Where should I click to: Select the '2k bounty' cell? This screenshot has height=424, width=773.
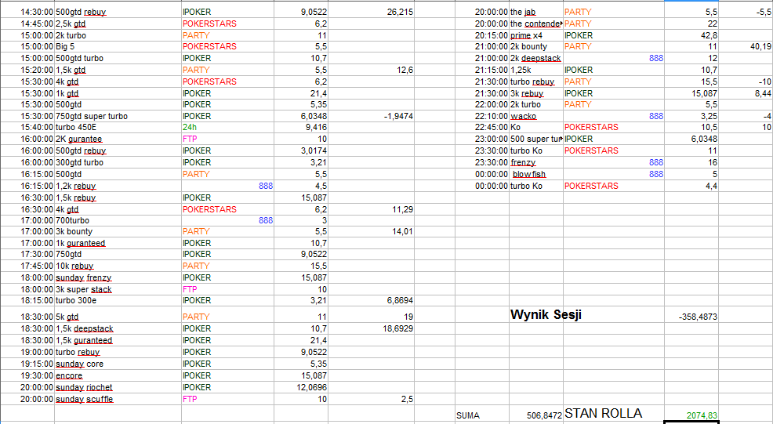point(536,46)
